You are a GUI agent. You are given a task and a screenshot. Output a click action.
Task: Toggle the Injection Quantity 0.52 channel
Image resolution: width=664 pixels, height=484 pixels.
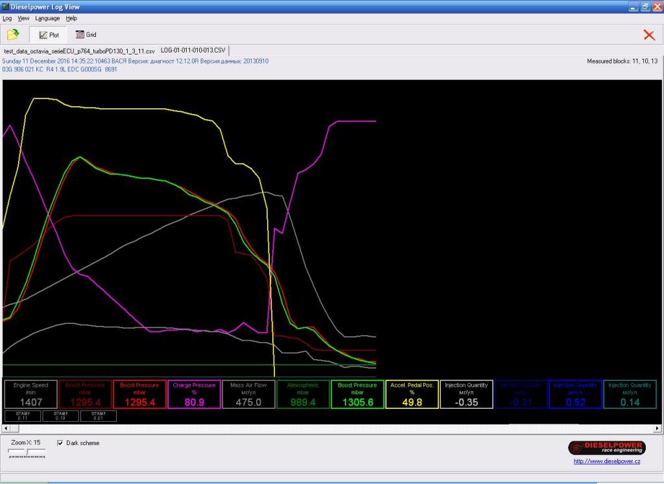(575, 395)
